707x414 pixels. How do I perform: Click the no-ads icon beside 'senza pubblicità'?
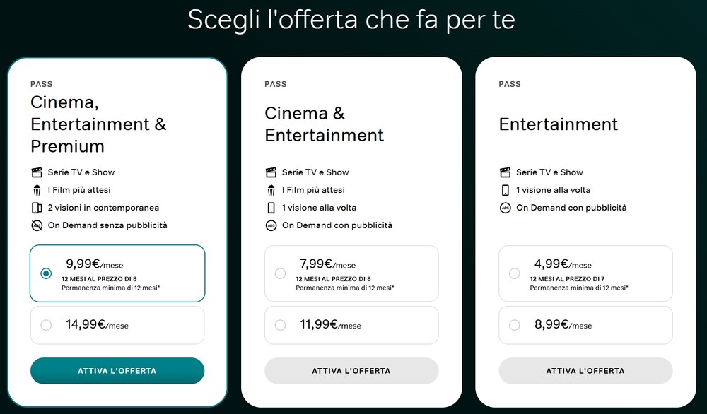click(x=37, y=225)
